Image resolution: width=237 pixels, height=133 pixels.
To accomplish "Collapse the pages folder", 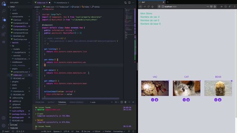I will pyautogui.click(x=15, y=69).
